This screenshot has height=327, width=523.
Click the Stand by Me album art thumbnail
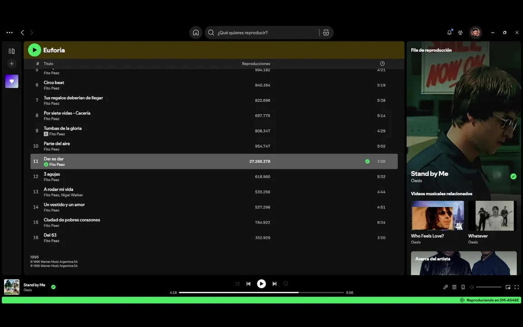pyautogui.click(x=12, y=287)
